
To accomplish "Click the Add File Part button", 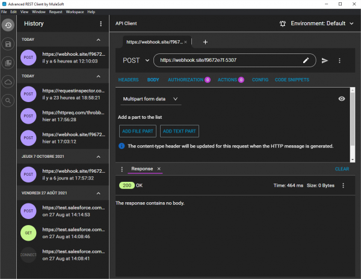I will [138, 131].
